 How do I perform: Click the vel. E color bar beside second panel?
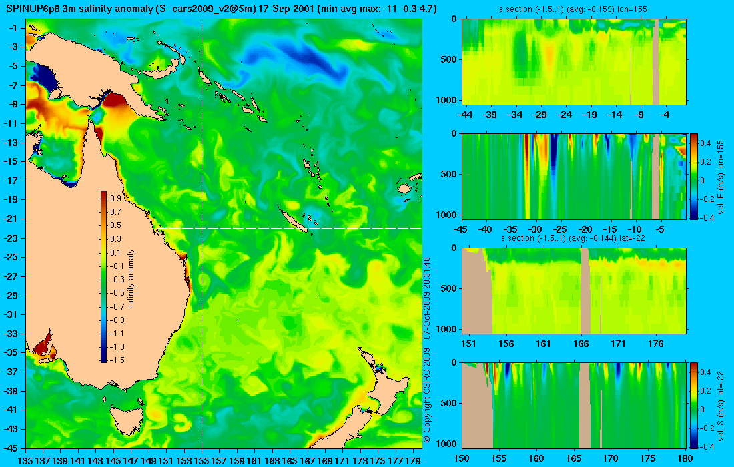693,176
